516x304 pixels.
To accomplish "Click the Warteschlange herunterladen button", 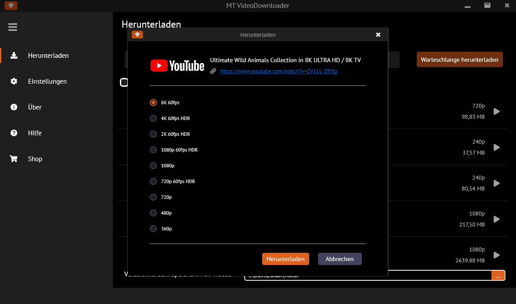I will [459, 60].
